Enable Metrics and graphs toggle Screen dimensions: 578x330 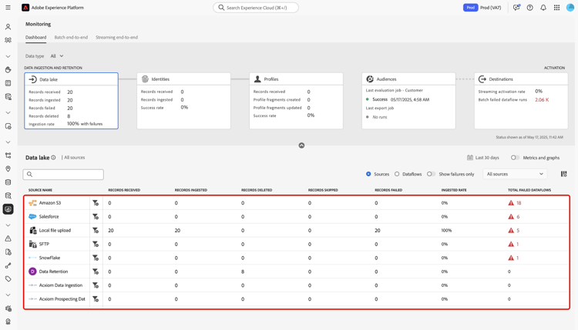515,158
